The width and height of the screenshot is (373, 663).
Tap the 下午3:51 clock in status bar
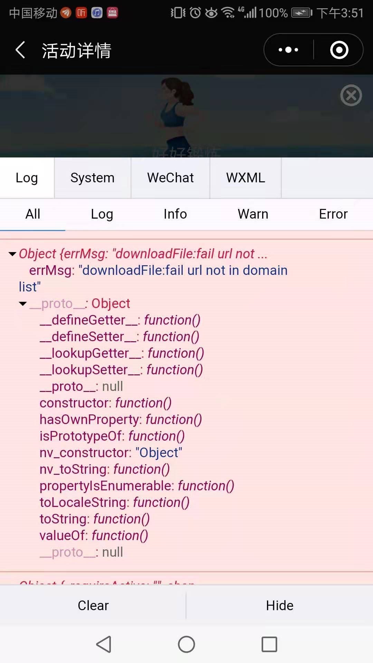[340, 13]
